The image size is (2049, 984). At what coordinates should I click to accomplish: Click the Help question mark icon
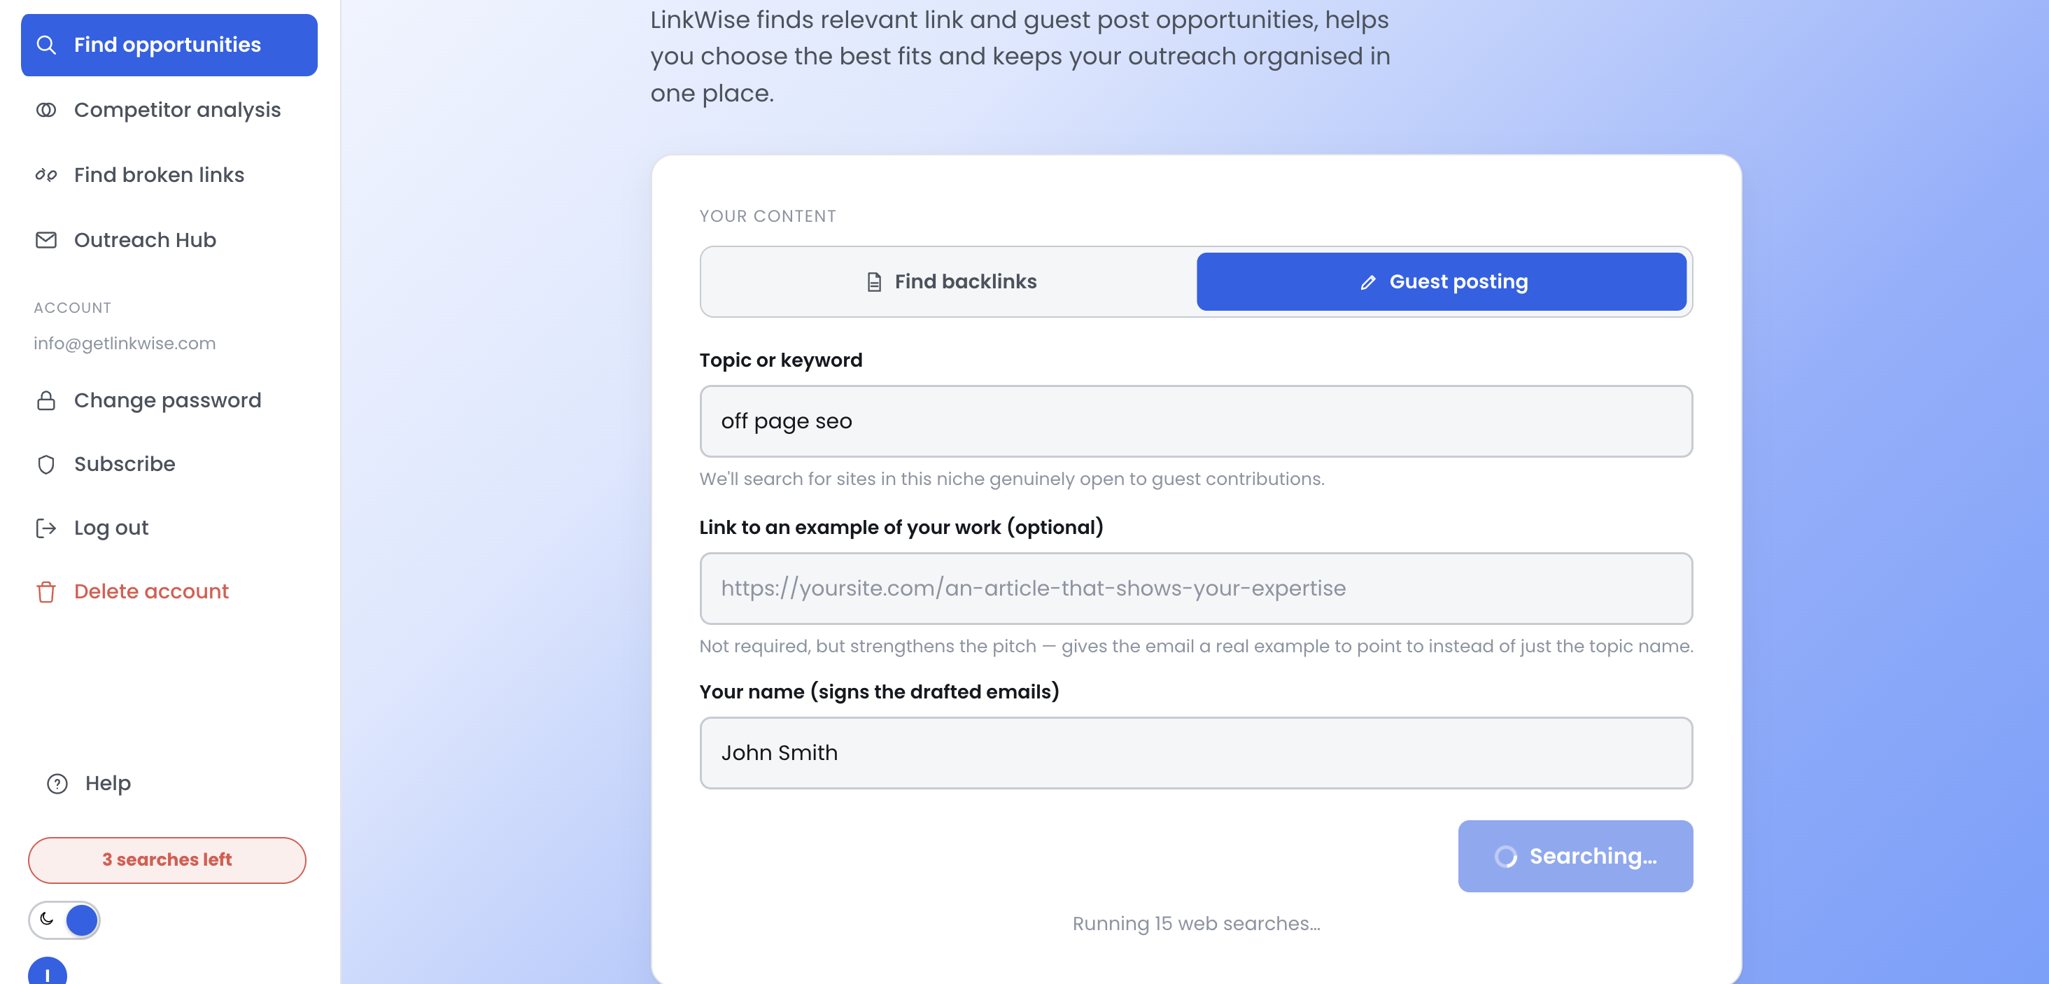[x=57, y=784]
